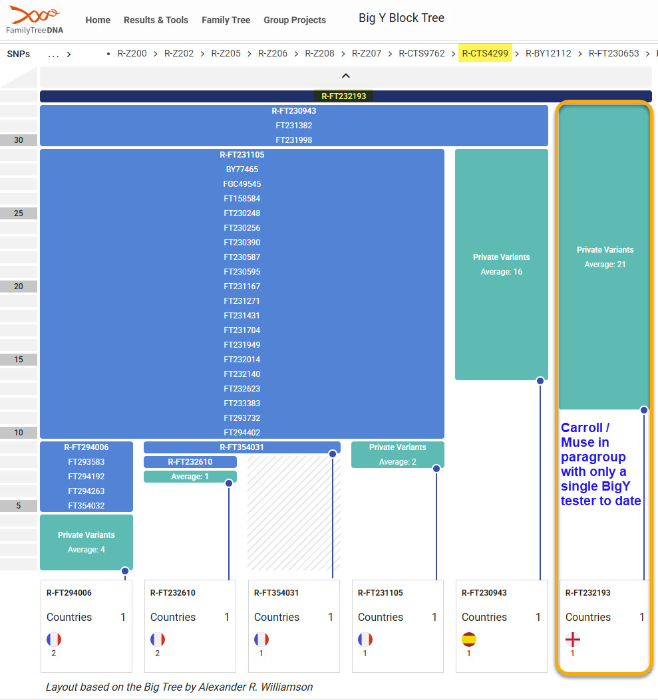The height and width of the screenshot is (700, 658).
Task: Click the England flag under R-FT232193
Action: pyautogui.click(x=572, y=640)
